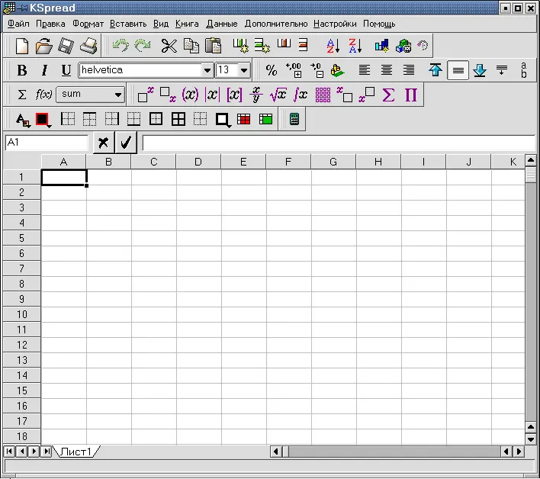Toggle Bold formatting

pos(22,70)
